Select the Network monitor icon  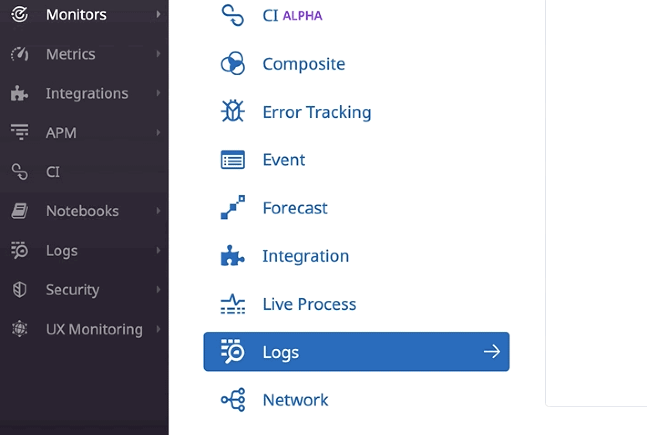[x=232, y=400]
